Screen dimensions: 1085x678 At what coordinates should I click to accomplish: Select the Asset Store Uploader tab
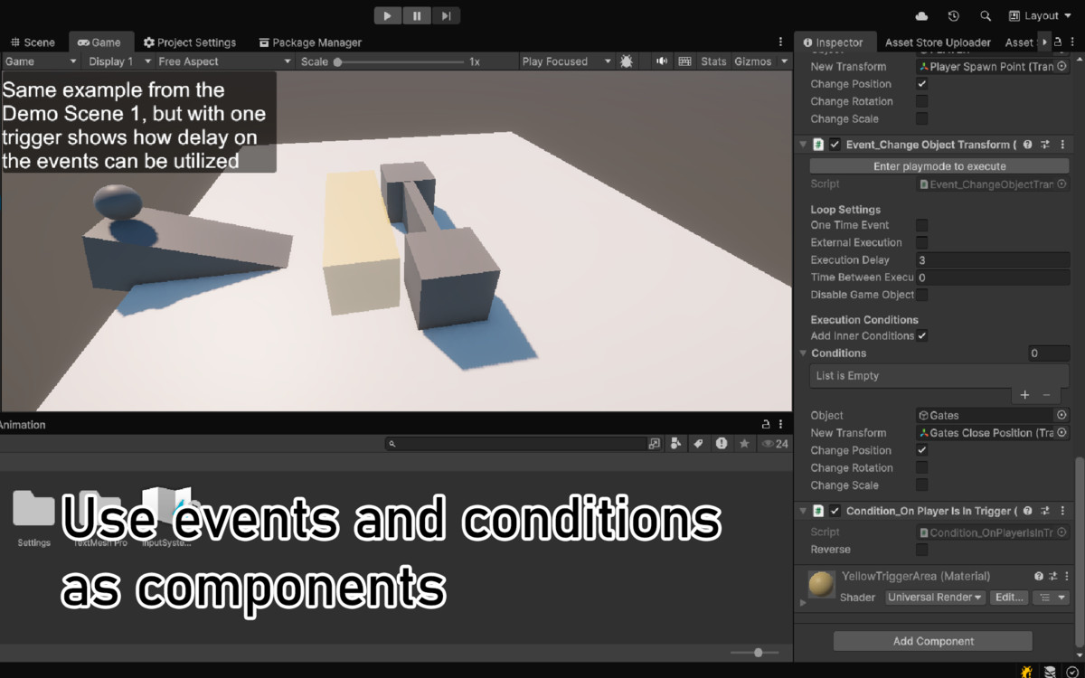(x=938, y=42)
